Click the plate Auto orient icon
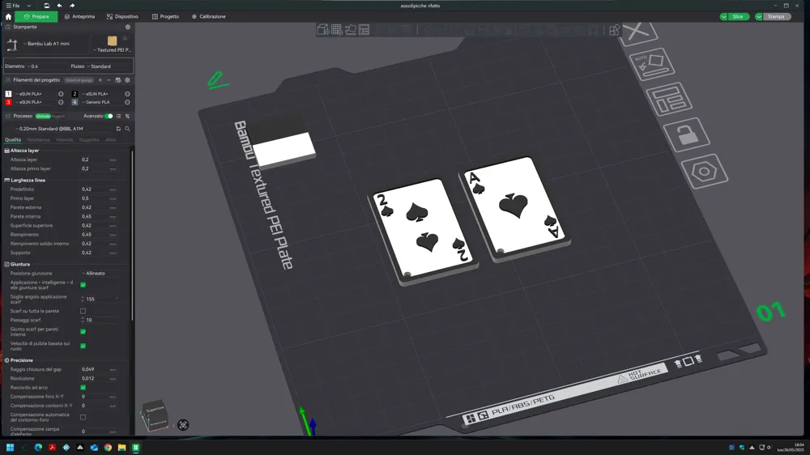Screen dimensions: 810x455 (x=652, y=64)
